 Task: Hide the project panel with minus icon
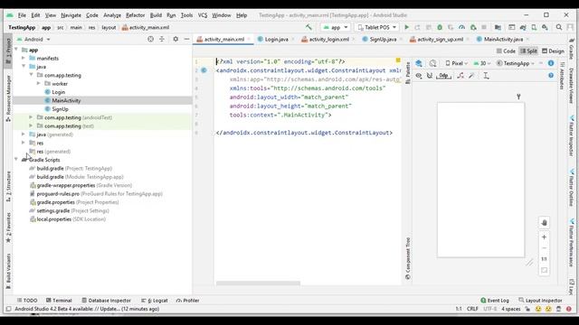187,39
